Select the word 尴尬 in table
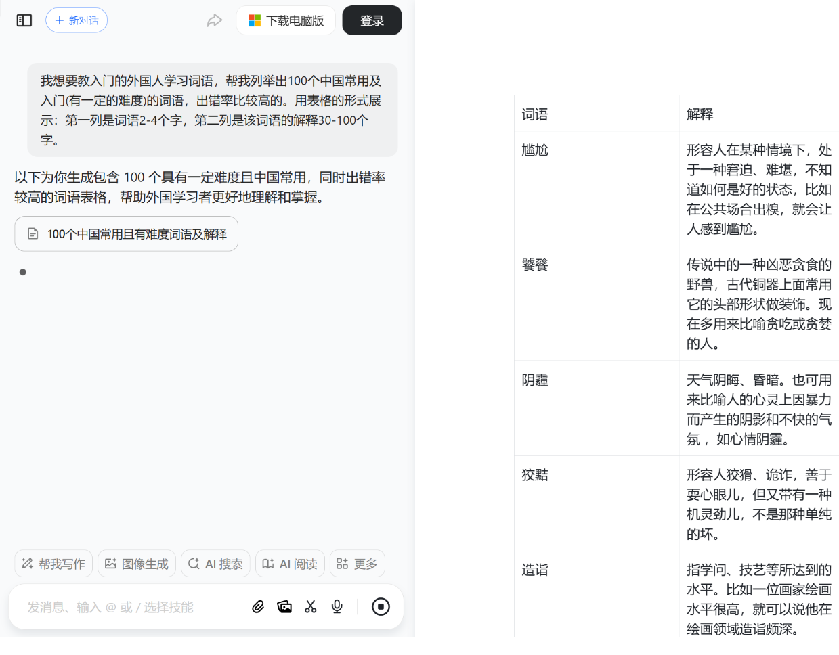The width and height of the screenshot is (839, 655). pos(535,150)
